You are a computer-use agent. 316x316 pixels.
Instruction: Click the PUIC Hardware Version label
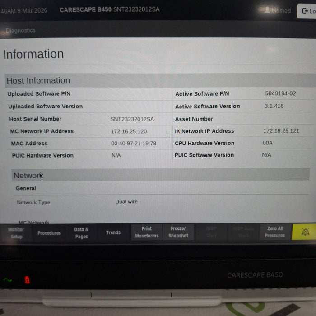coord(43,155)
